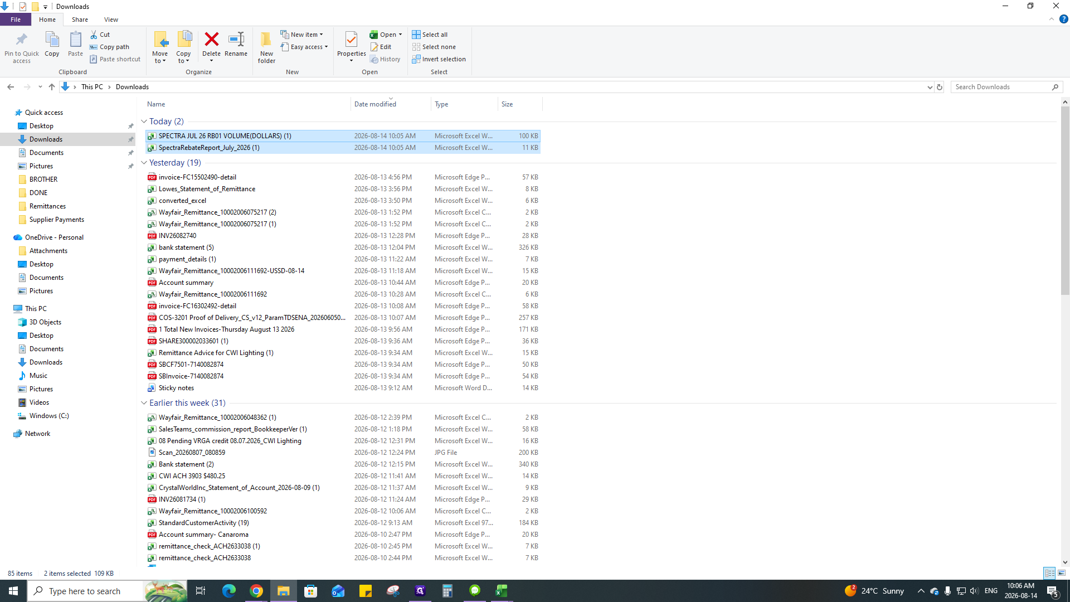Create a New folder
The height and width of the screenshot is (602, 1070).
(x=266, y=47)
